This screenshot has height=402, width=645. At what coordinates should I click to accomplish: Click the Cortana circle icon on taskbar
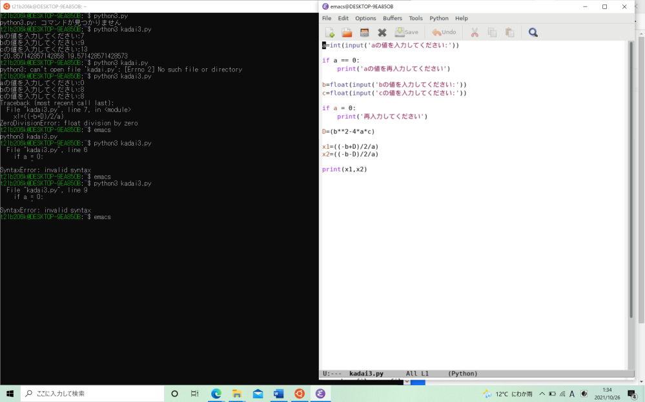coord(174,394)
